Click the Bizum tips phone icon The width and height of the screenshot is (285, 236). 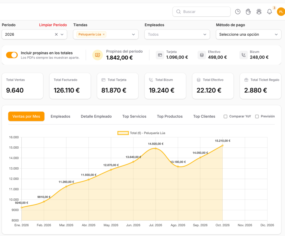pyautogui.click(x=244, y=55)
